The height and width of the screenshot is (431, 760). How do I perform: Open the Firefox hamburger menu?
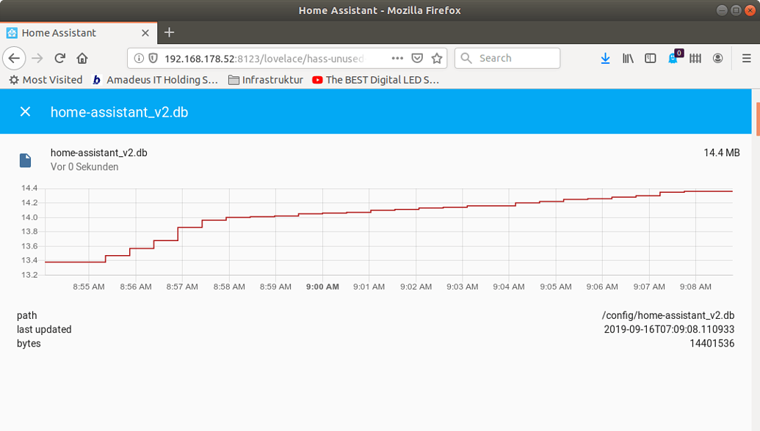tap(747, 58)
